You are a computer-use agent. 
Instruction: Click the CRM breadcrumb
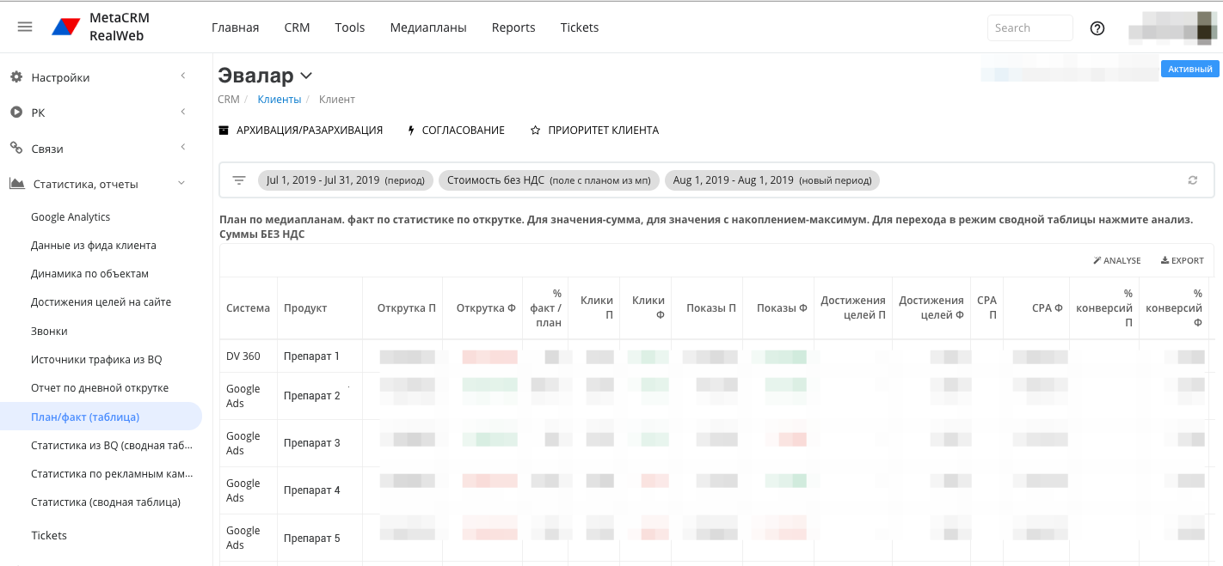click(229, 100)
